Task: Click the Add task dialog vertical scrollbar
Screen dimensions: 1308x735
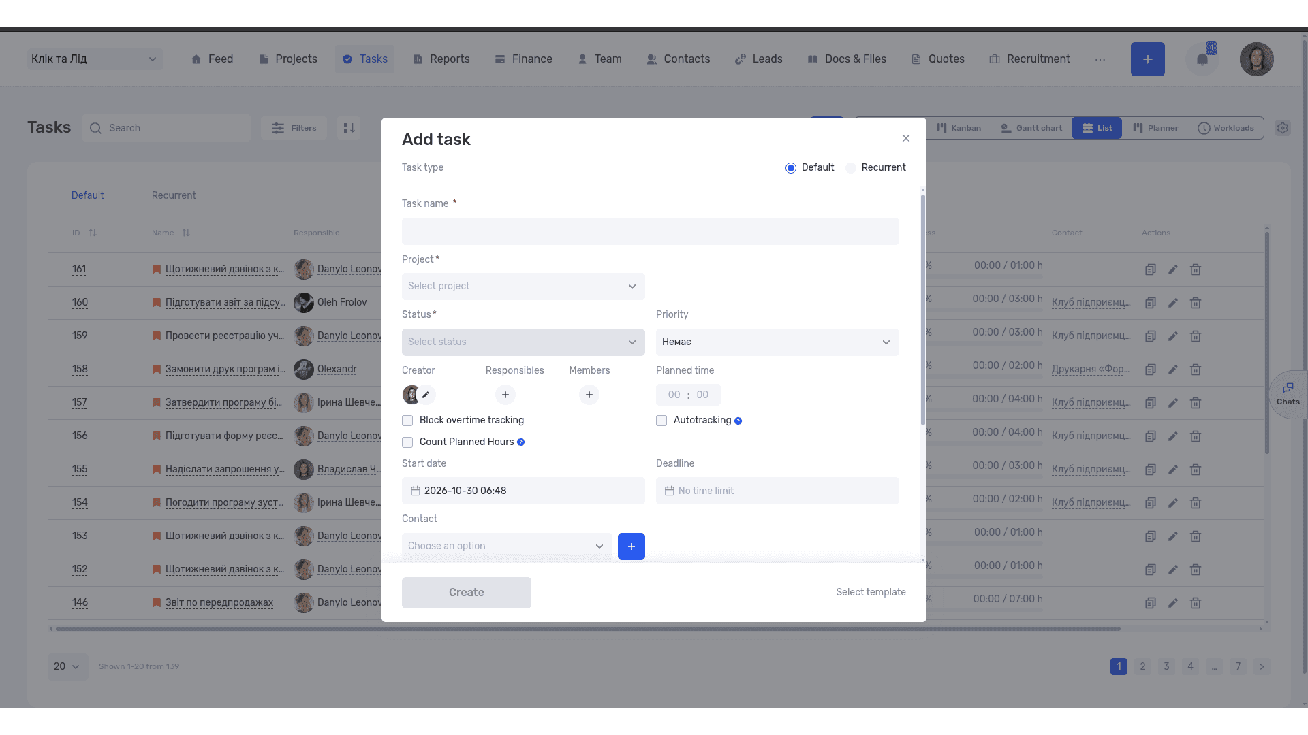Action: coord(923,310)
